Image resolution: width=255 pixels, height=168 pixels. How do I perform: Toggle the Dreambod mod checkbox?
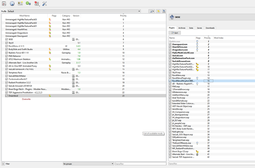point(6,96)
